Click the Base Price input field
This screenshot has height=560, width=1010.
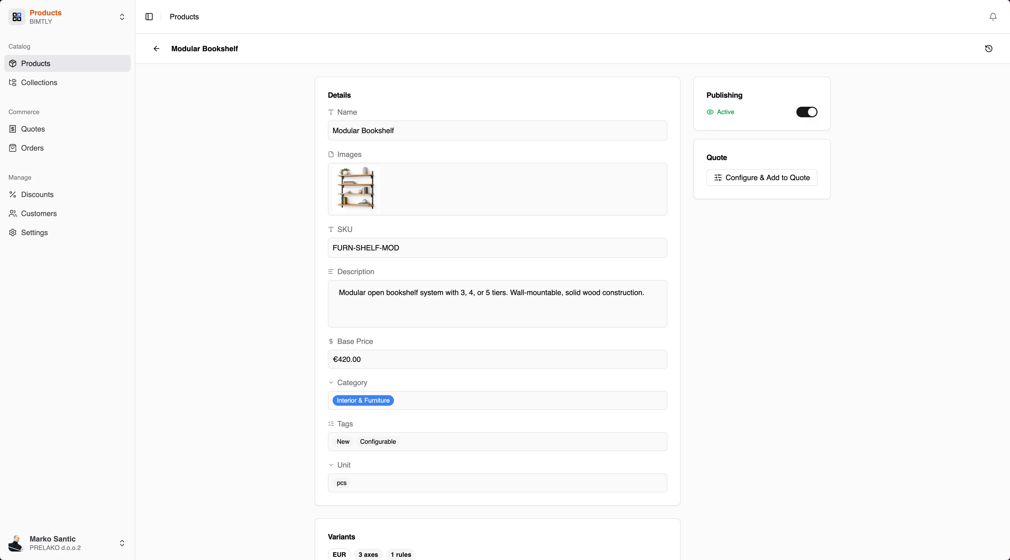(x=497, y=359)
